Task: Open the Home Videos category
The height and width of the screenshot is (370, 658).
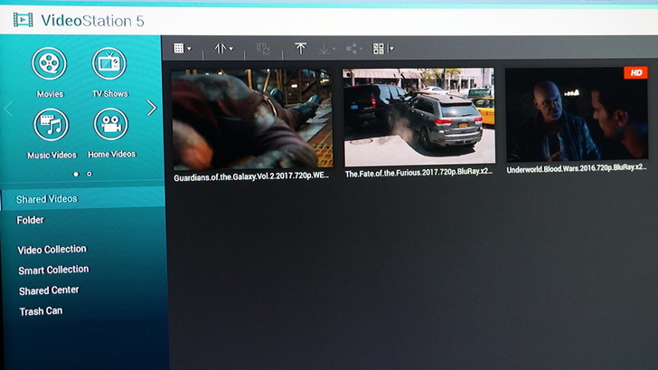Action: click(111, 133)
